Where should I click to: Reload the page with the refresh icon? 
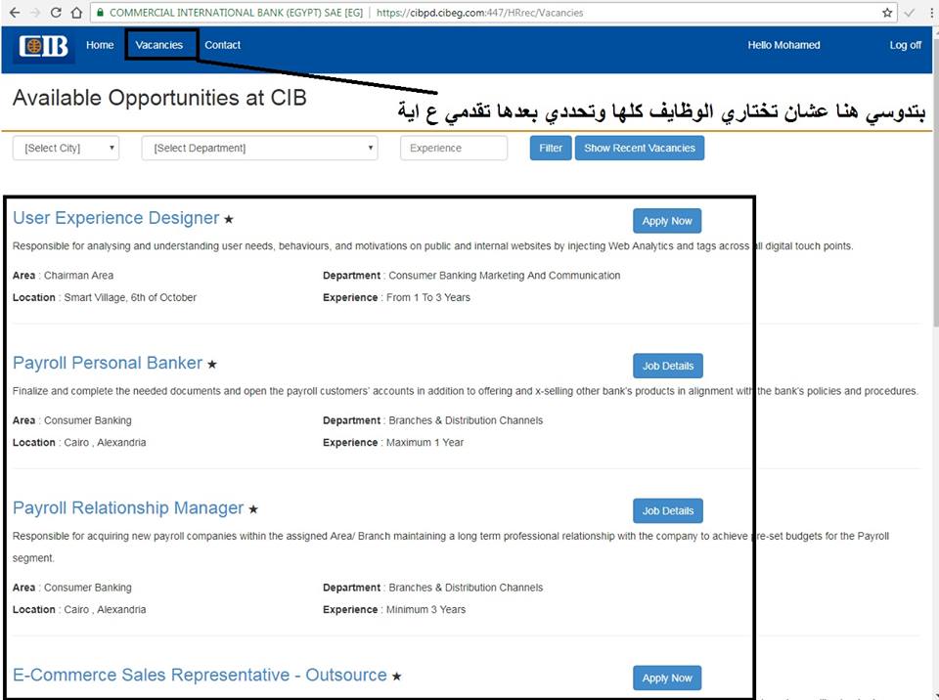(x=56, y=13)
